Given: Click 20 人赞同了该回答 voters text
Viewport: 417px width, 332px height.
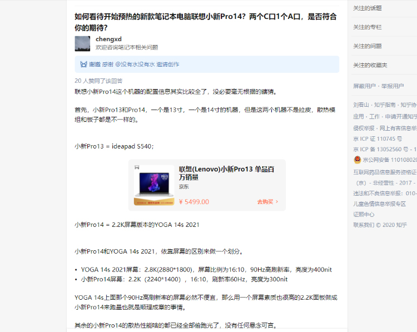Looking at the screenshot, I should coord(98,81).
